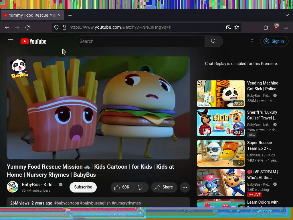Open tracking protection shield icon
The image size is (293, 220).
[56, 27]
